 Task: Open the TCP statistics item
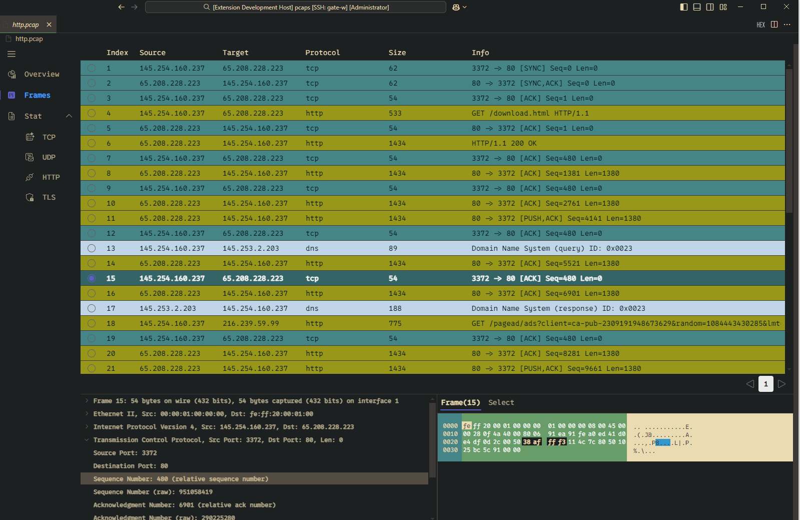pyautogui.click(x=49, y=137)
